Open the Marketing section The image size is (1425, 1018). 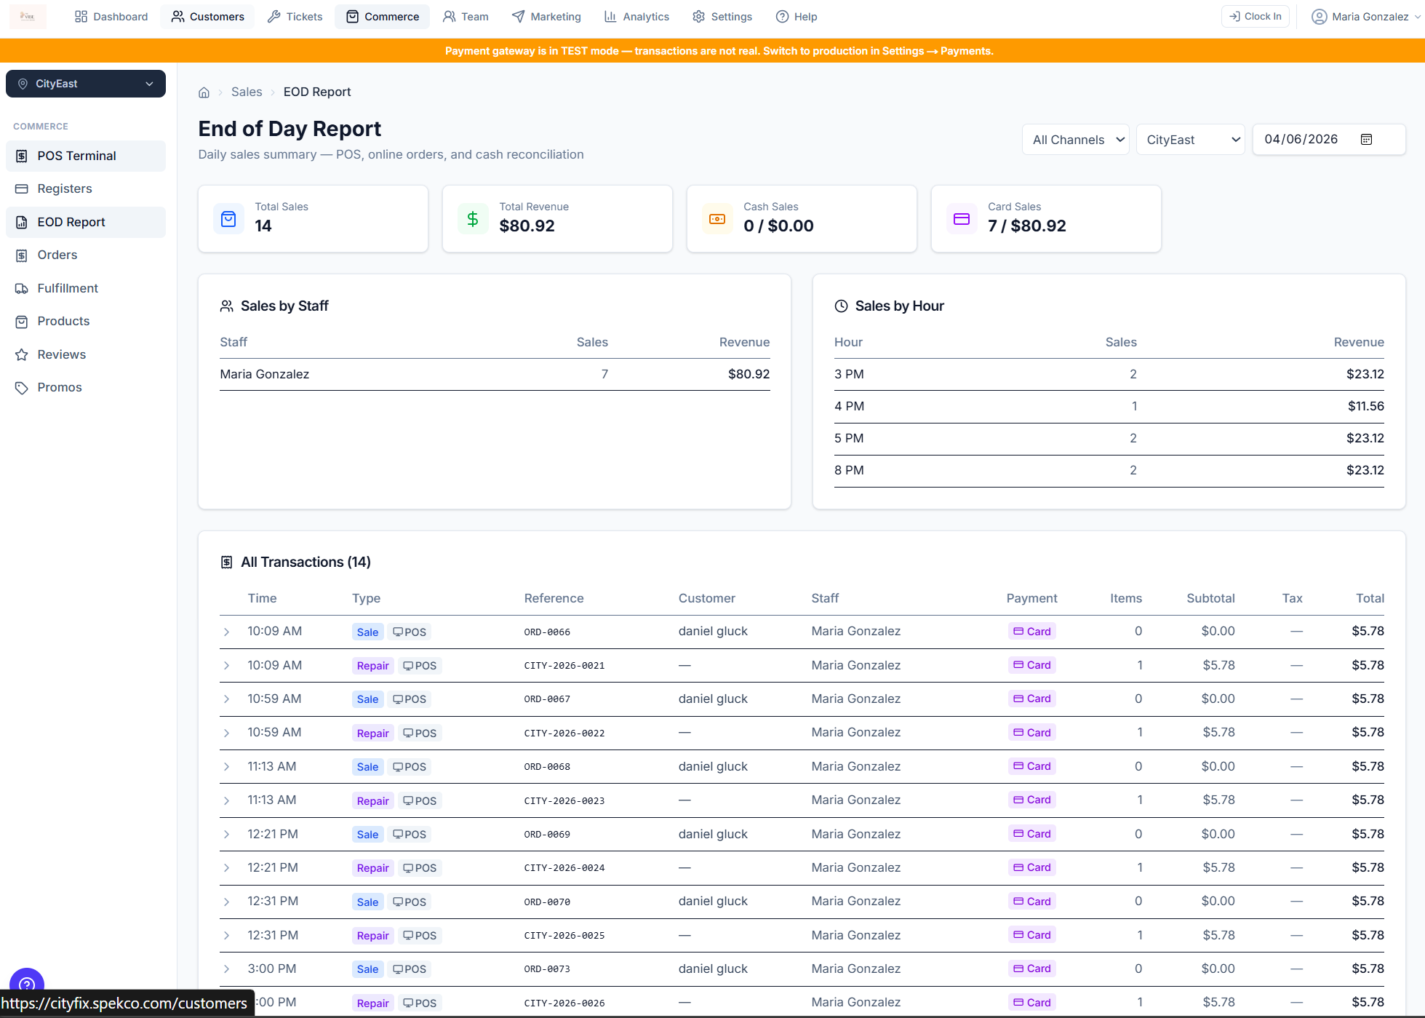pyautogui.click(x=546, y=16)
